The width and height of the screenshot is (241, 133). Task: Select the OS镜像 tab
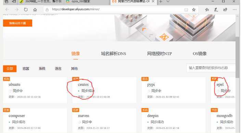pyautogui.click(x=200, y=54)
